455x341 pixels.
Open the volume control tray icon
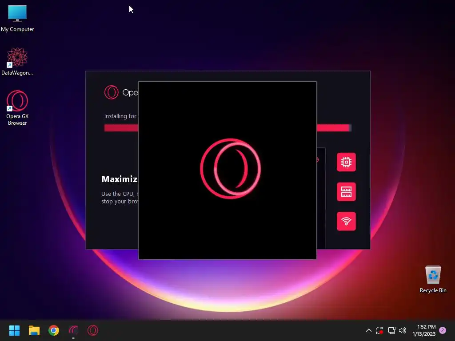403,330
